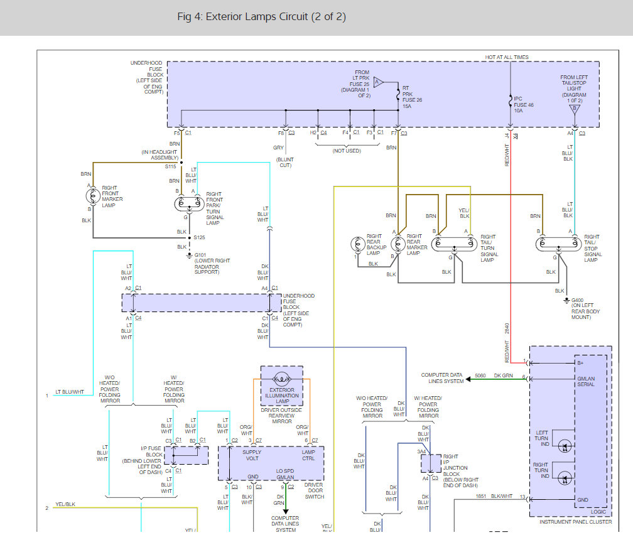Screen dimensions: 633x540
Task: Click the green arrow to computer data lines system
Action: coord(468,380)
